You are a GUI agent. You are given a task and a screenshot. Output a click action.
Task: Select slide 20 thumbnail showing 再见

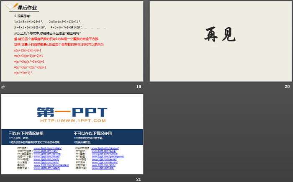(x=221, y=41)
